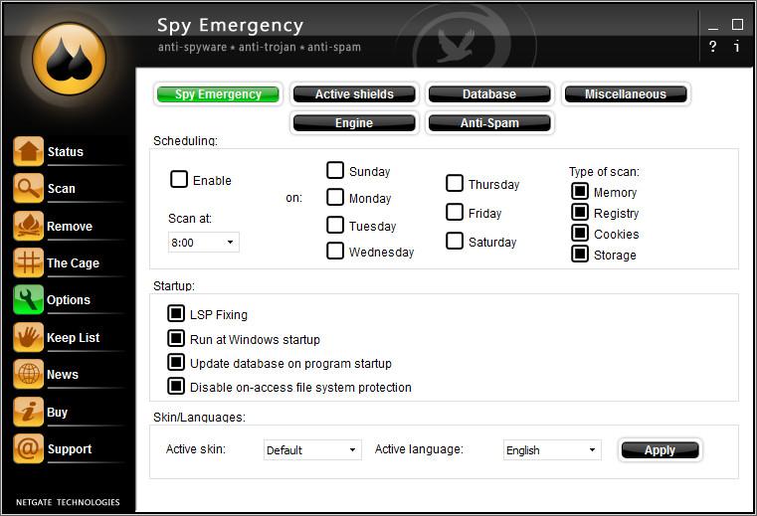Check the Sunday checkbox
757x516 pixels.
click(x=335, y=170)
